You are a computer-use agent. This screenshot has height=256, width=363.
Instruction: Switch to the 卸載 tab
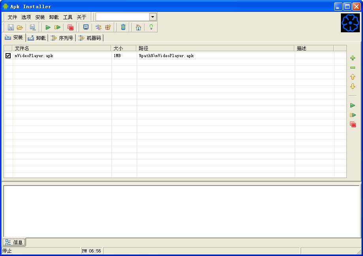(37, 38)
